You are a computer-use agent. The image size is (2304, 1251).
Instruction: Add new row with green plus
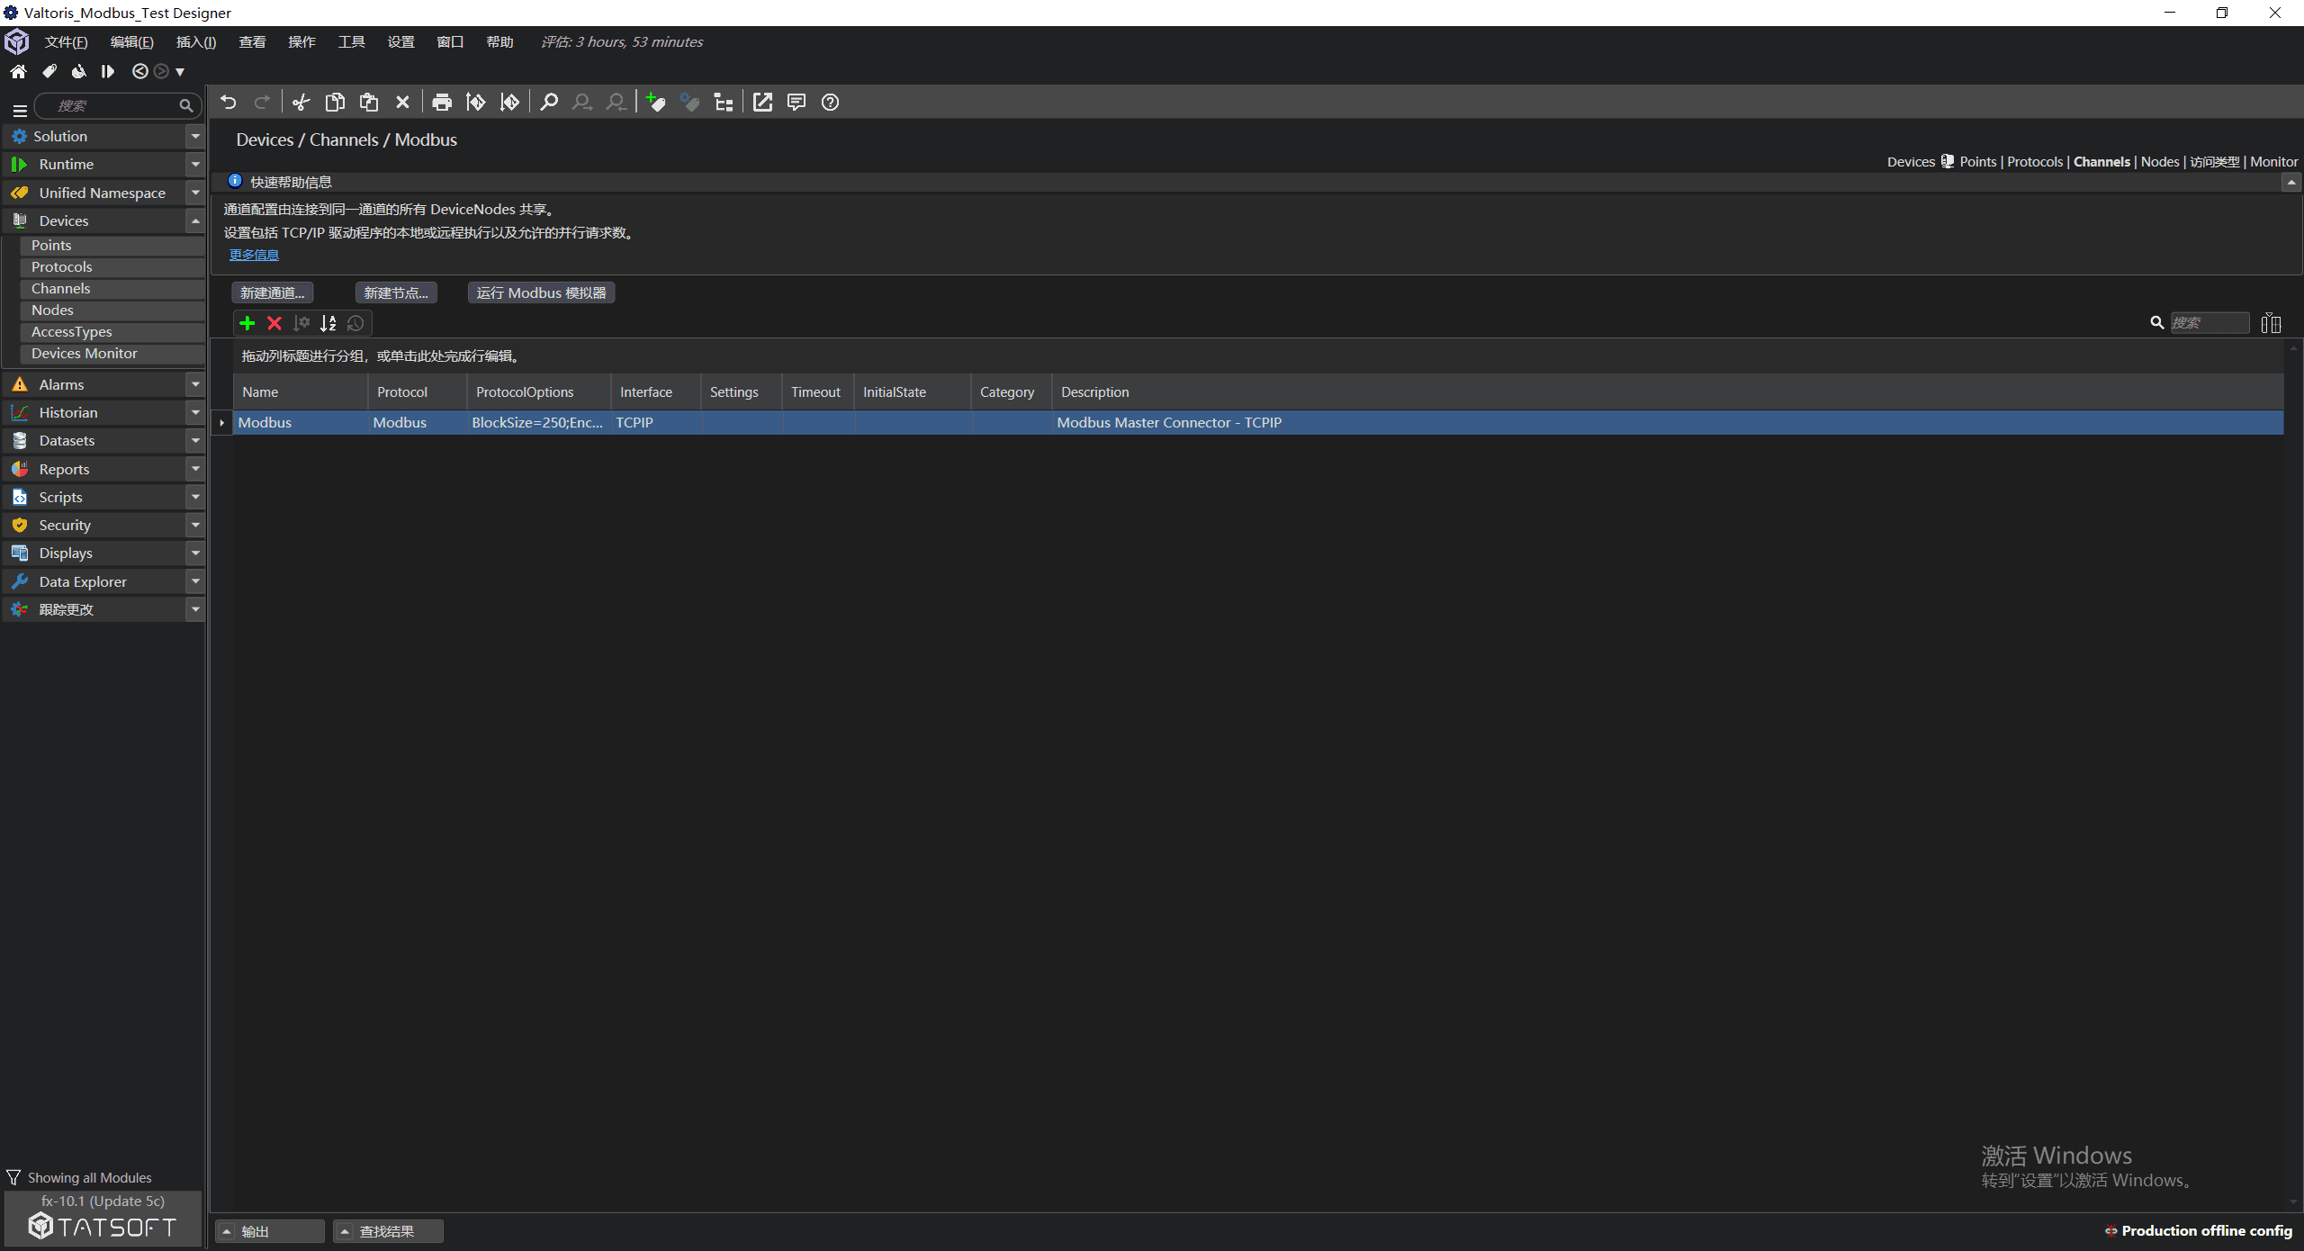(247, 323)
